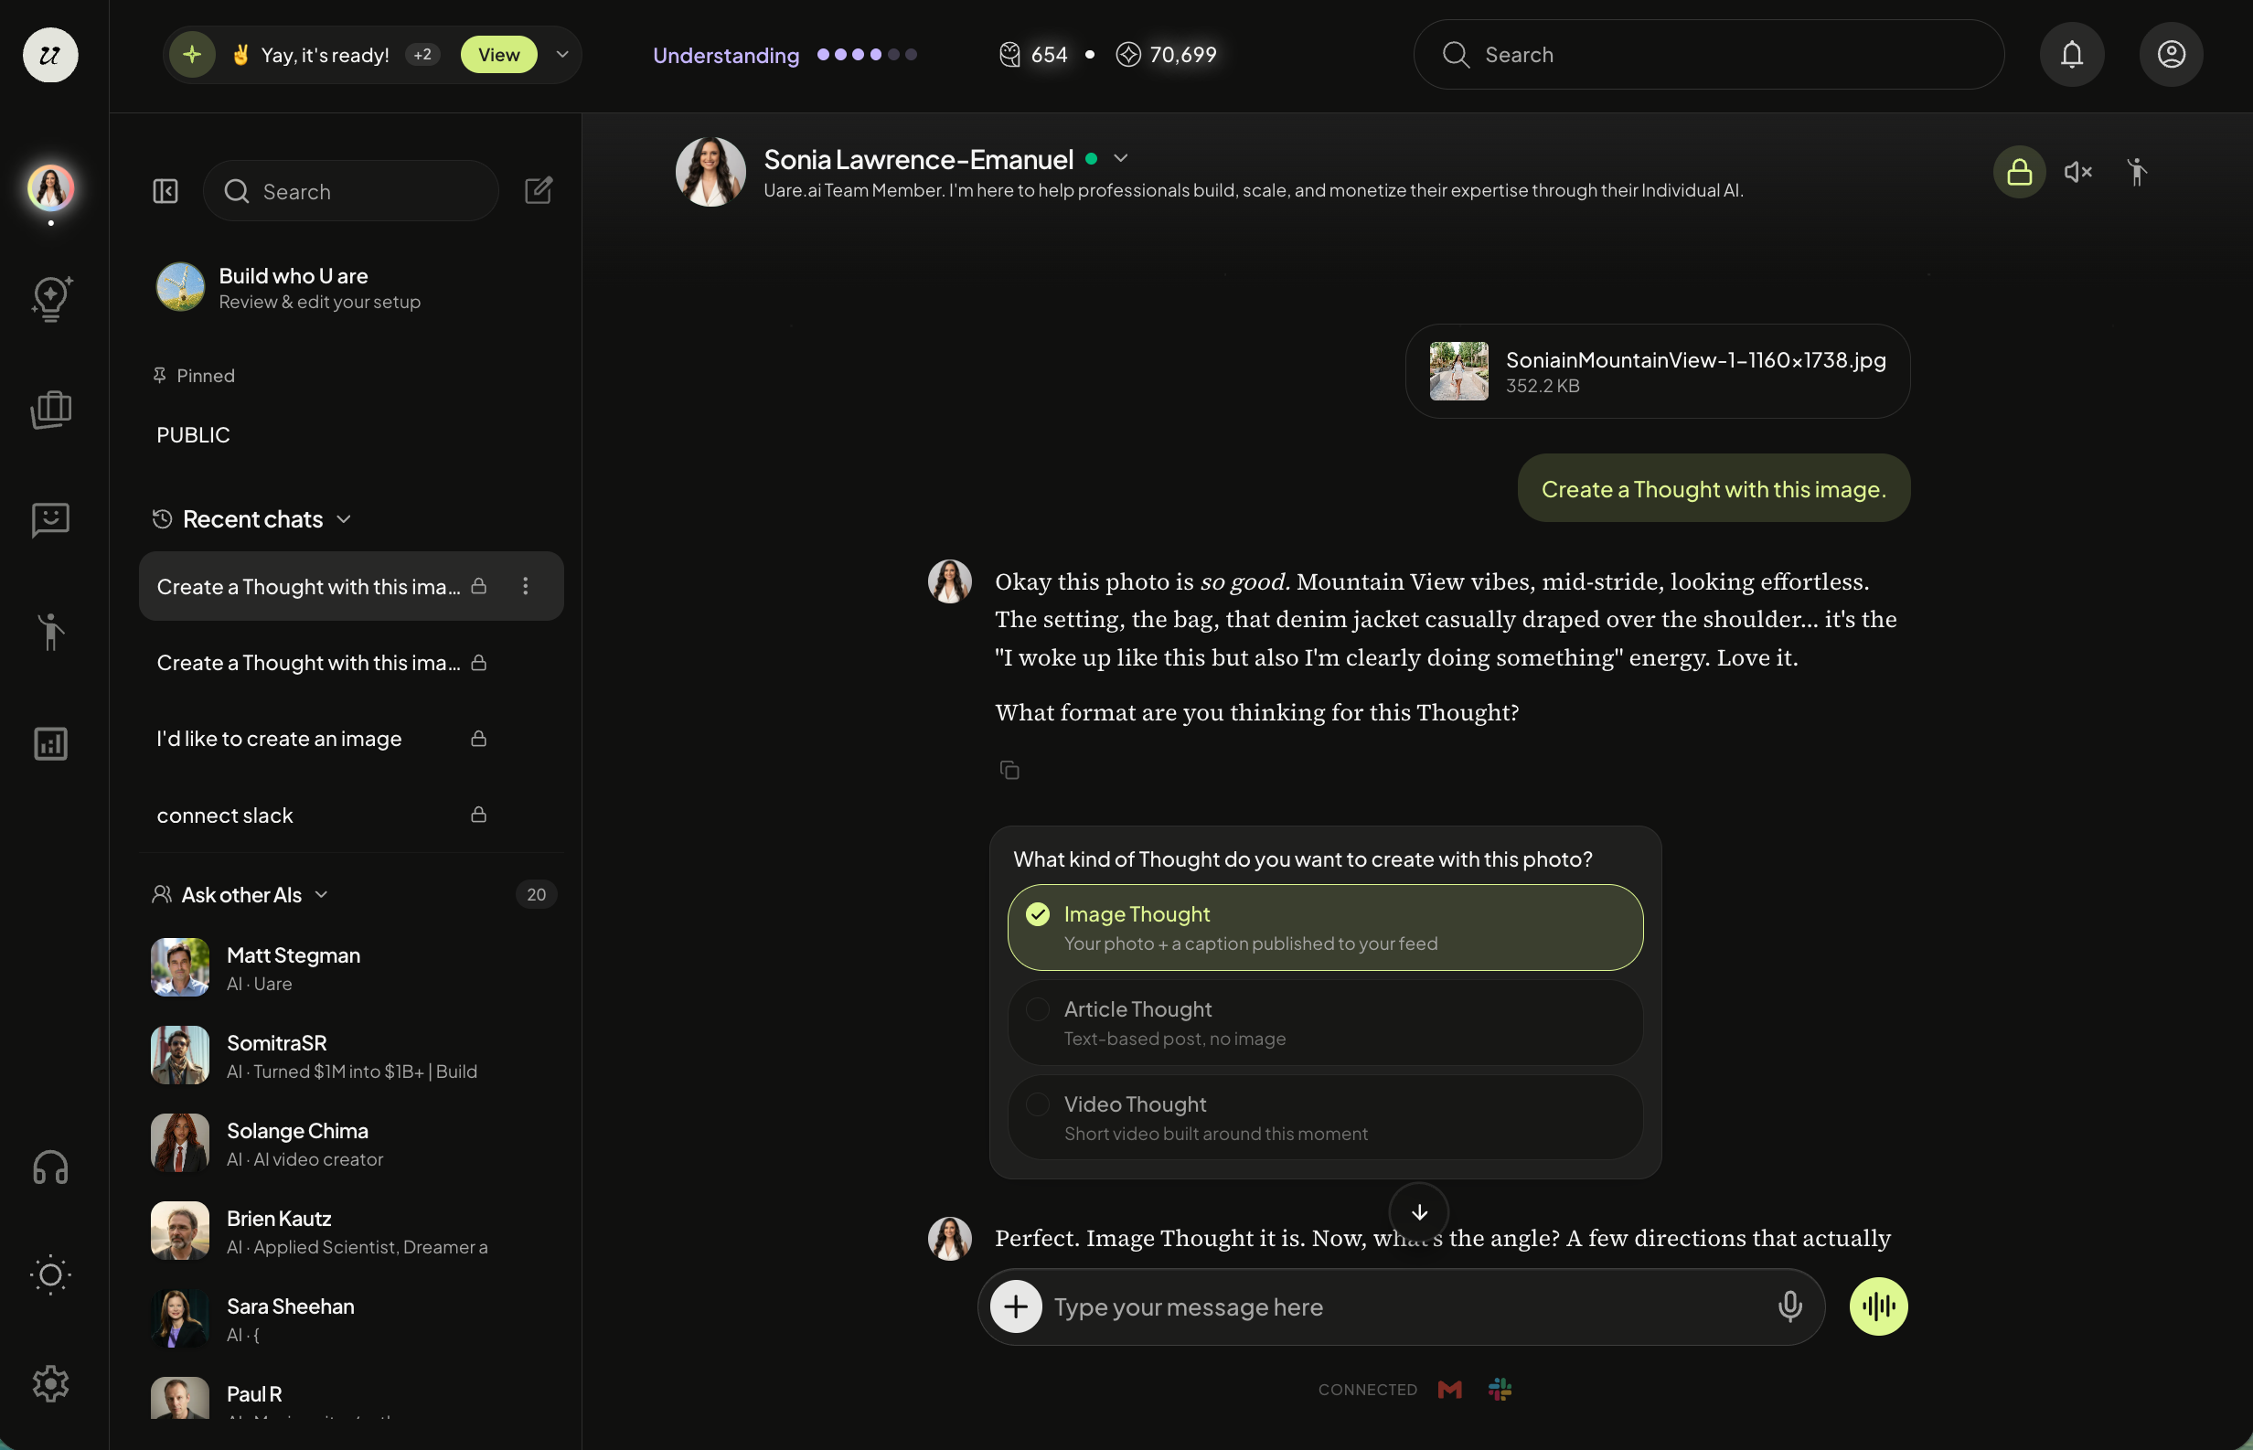
Task: Open dropdown next to Sonia Lawrence-Emanuel name
Action: tap(1120, 158)
